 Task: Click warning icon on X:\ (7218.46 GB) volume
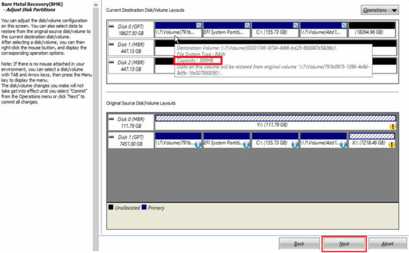click(392, 144)
